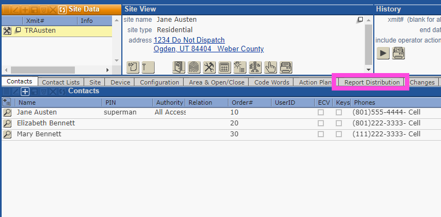
Task: Click the door icon in Site View
Action: (179, 68)
